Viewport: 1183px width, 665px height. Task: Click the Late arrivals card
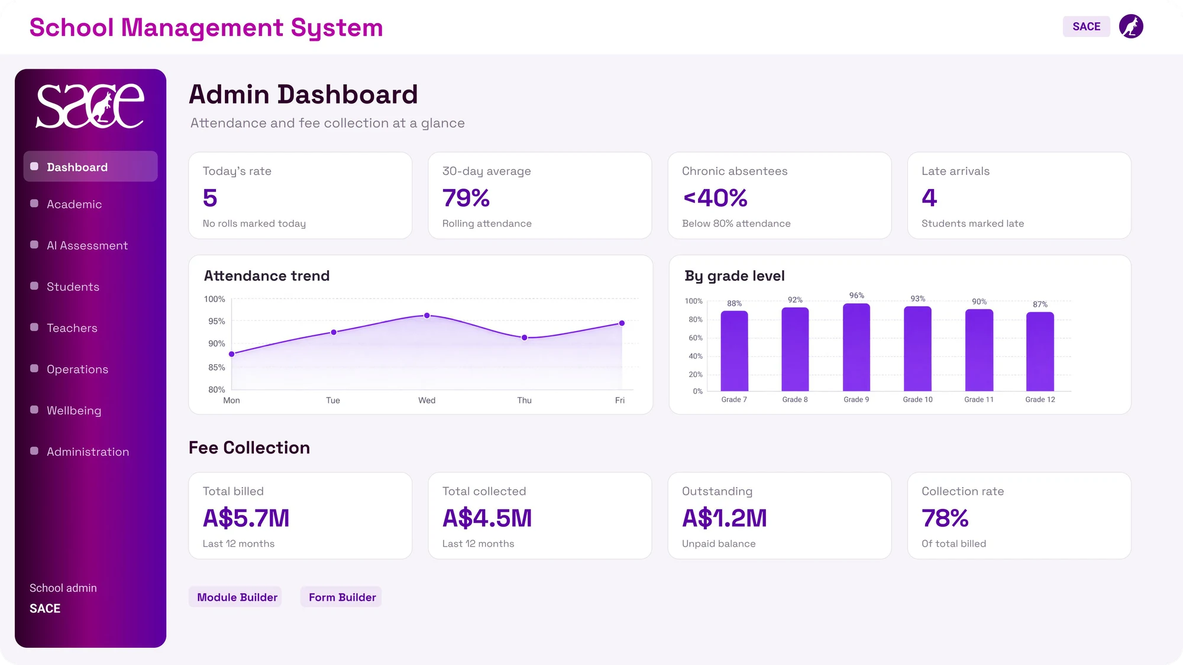click(1019, 196)
